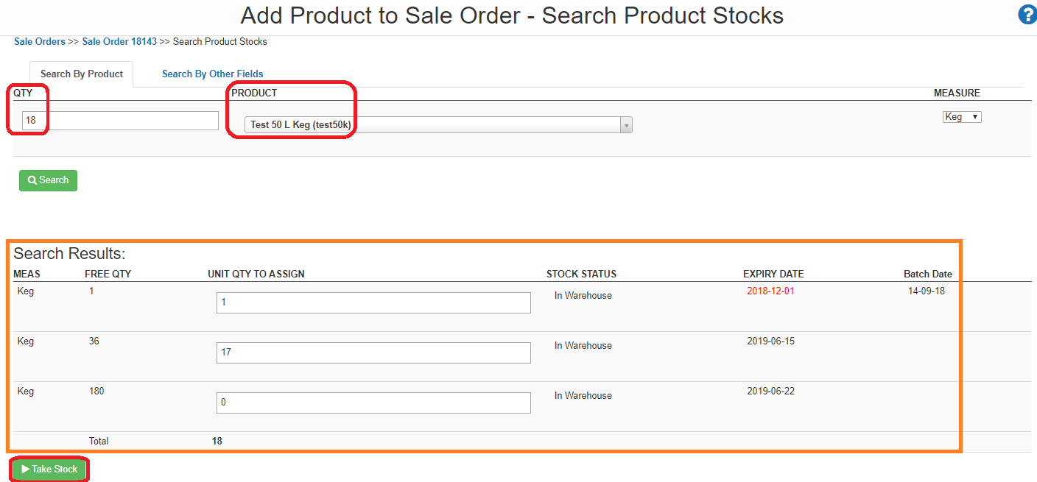Click the blue help question mark icon

[x=1027, y=15]
